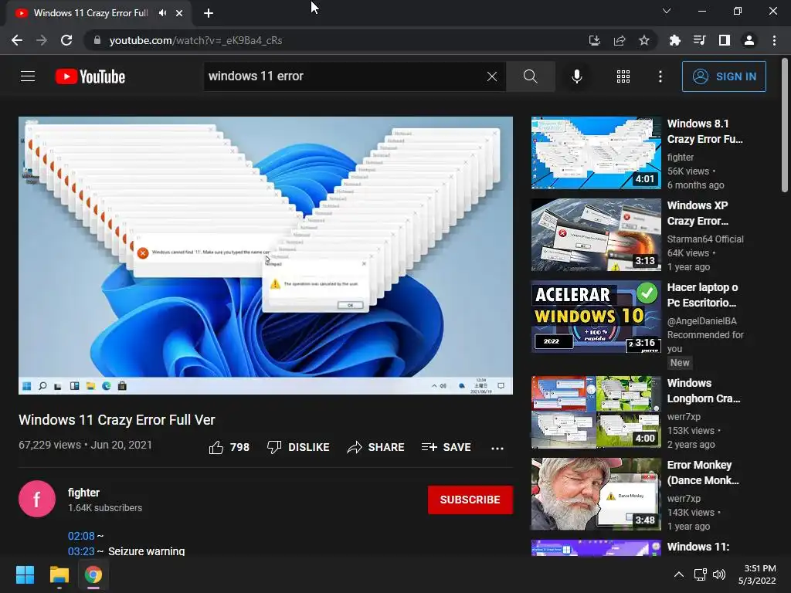This screenshot has height=593, width=791.
Task: Open the fighter channel name link
Action: tap(83, 493)
